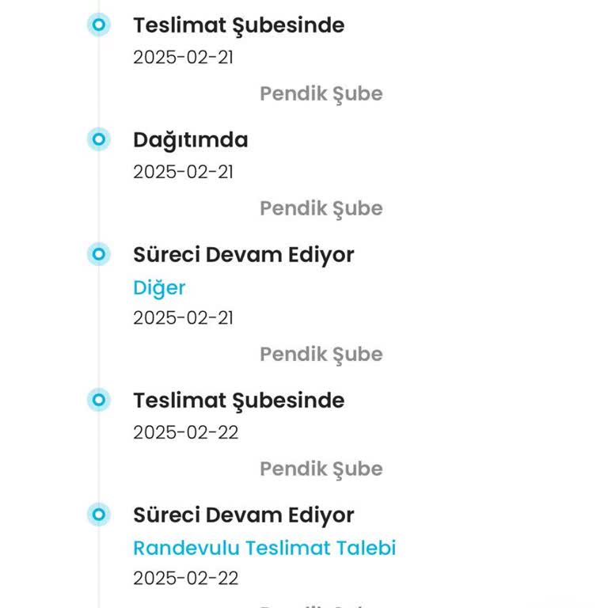Click timeline dot beside Süreci Devam Ediyor above Randevulu
This screenshot has width=608, height=608.
98,515
